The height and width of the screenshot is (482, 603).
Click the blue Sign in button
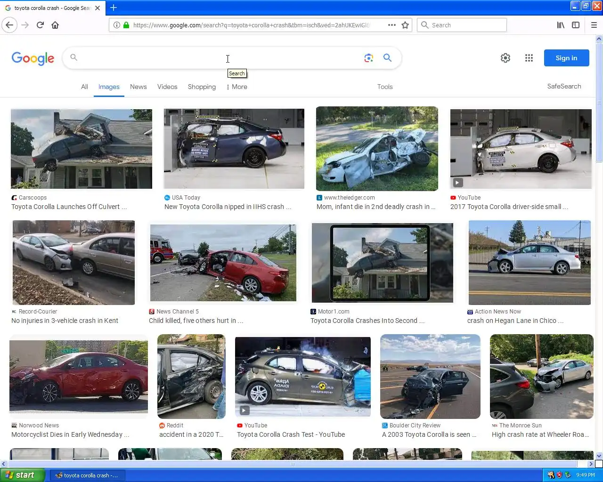click(566, 58)
